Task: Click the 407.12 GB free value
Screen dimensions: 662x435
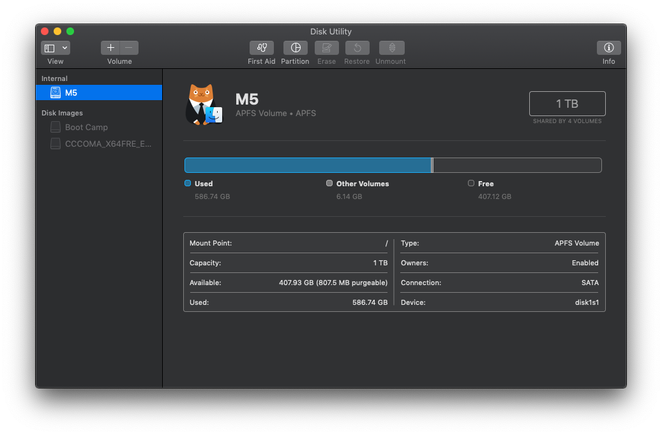Action: 494,196
